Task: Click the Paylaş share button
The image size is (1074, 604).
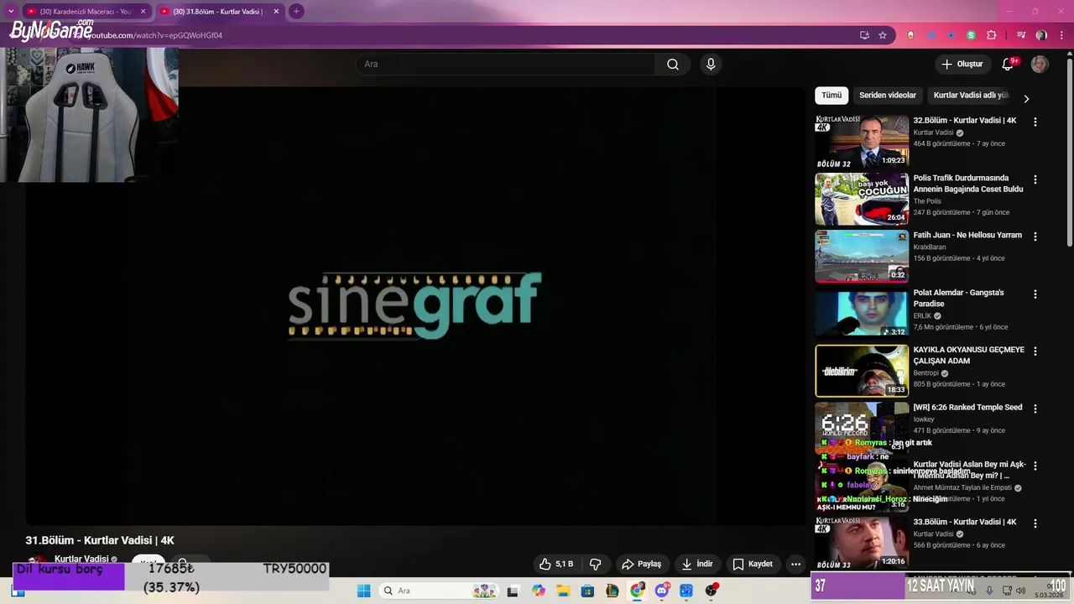Action: [641, 565]
